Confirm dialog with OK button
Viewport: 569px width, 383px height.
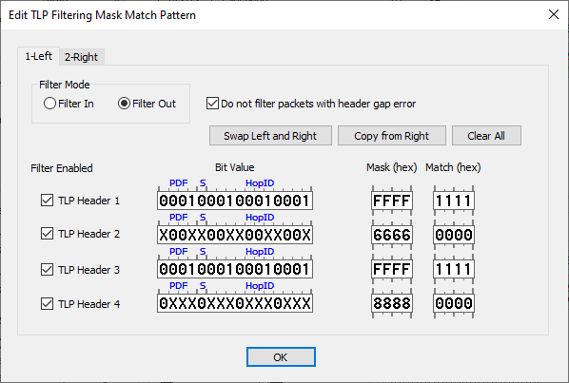coord(281,357)
